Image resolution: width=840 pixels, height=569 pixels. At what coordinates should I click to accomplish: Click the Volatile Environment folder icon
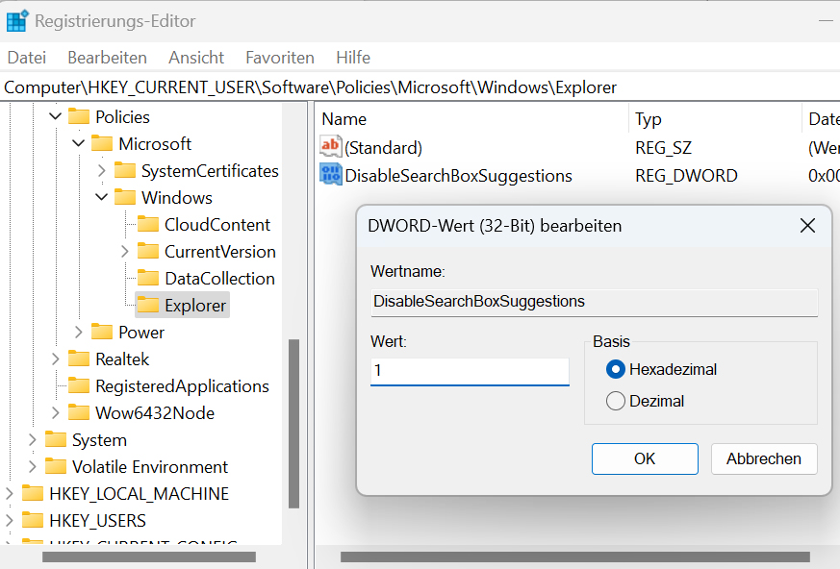pos(56,466)
